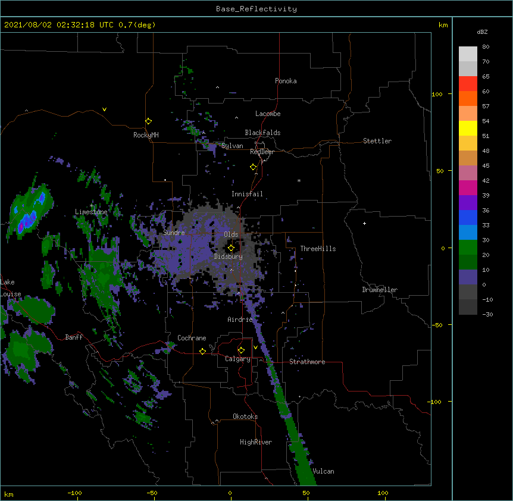513x501 pixels.
Task: Select the Olds label
Action: (231, 234)
